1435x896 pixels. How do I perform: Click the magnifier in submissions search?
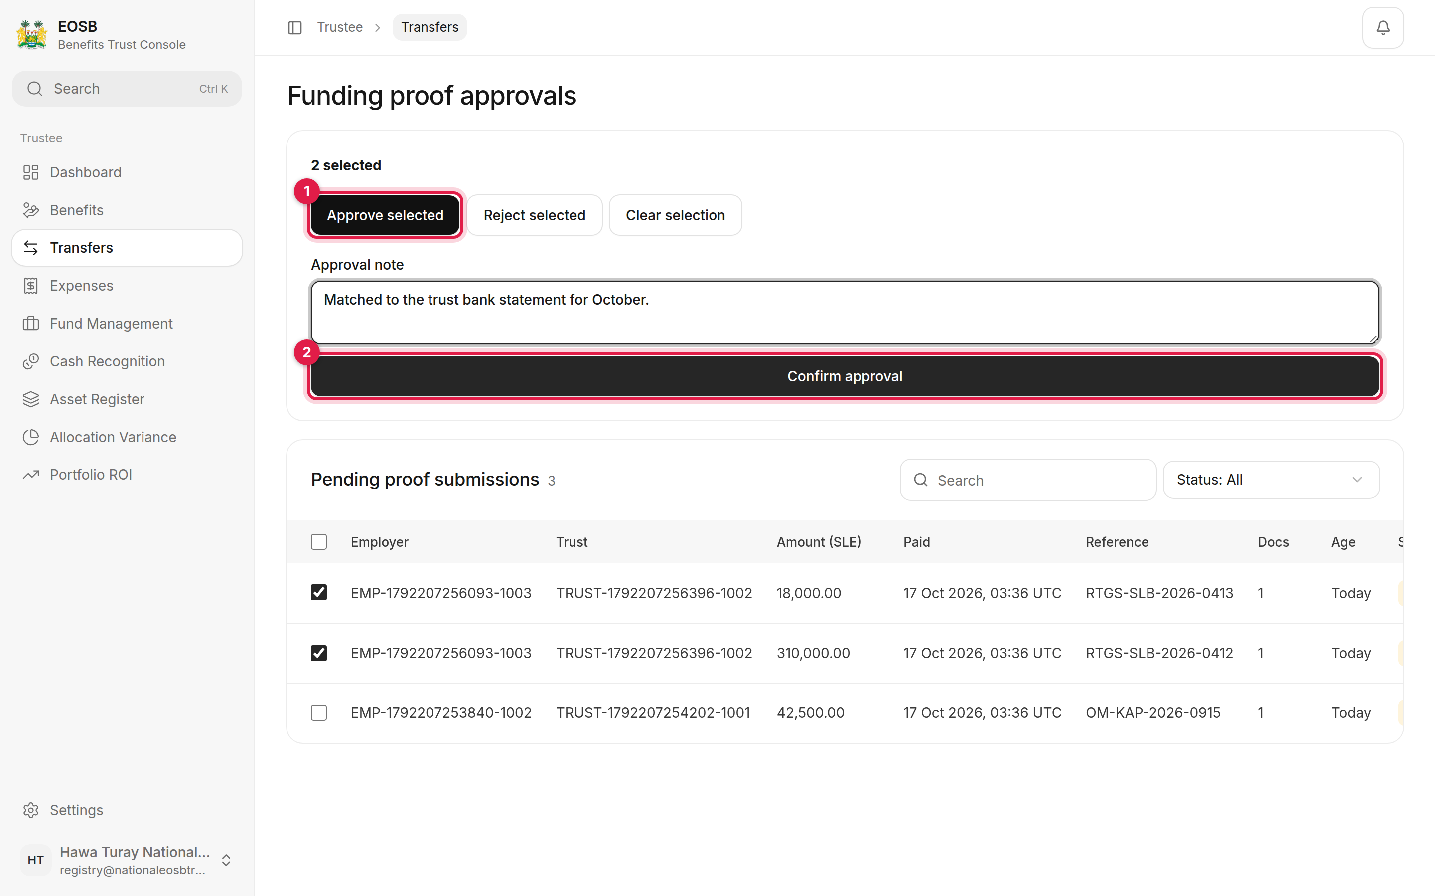pyautogui.click(x=920, y=480)
